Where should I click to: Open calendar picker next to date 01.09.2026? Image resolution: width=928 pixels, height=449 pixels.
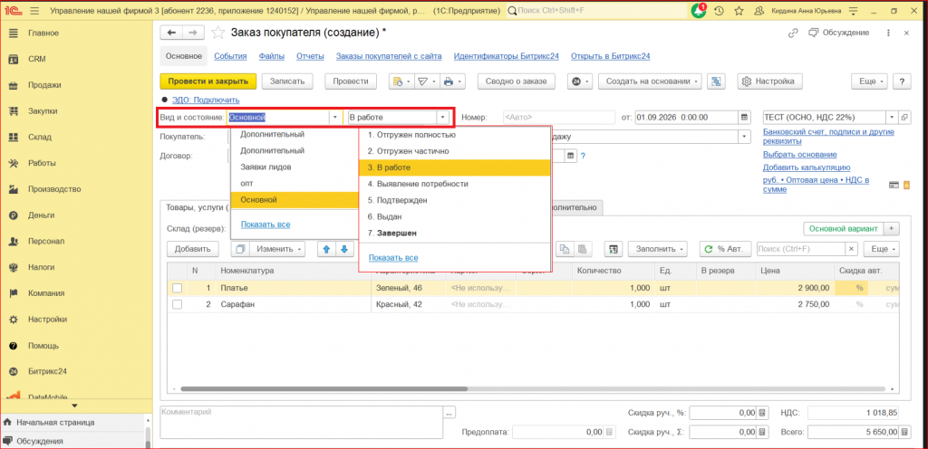[745, 118]
